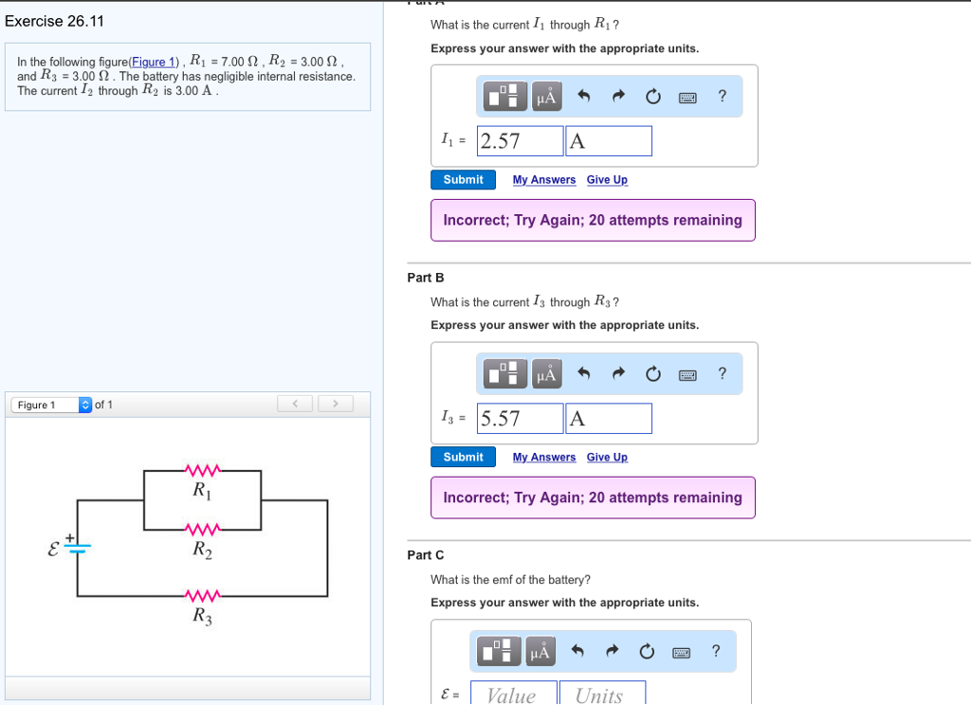Open µÅ symbols button in Part B
The image size is (971, 705).
coord(547,374)
